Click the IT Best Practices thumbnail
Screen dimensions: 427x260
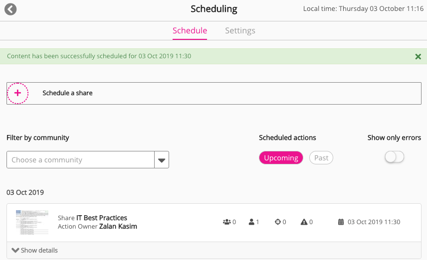pyautogui.click(x=32, y=222)
